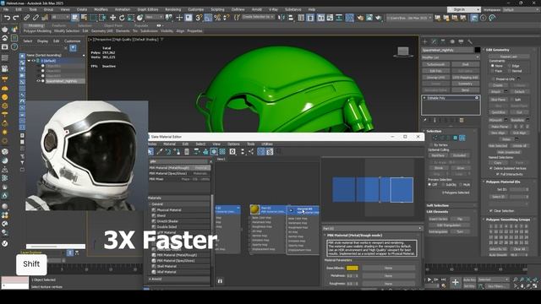The height and width of the screenshot is (304, 541).
Task: Open the Workspace Default dropdown
Action: click(521, 9)
